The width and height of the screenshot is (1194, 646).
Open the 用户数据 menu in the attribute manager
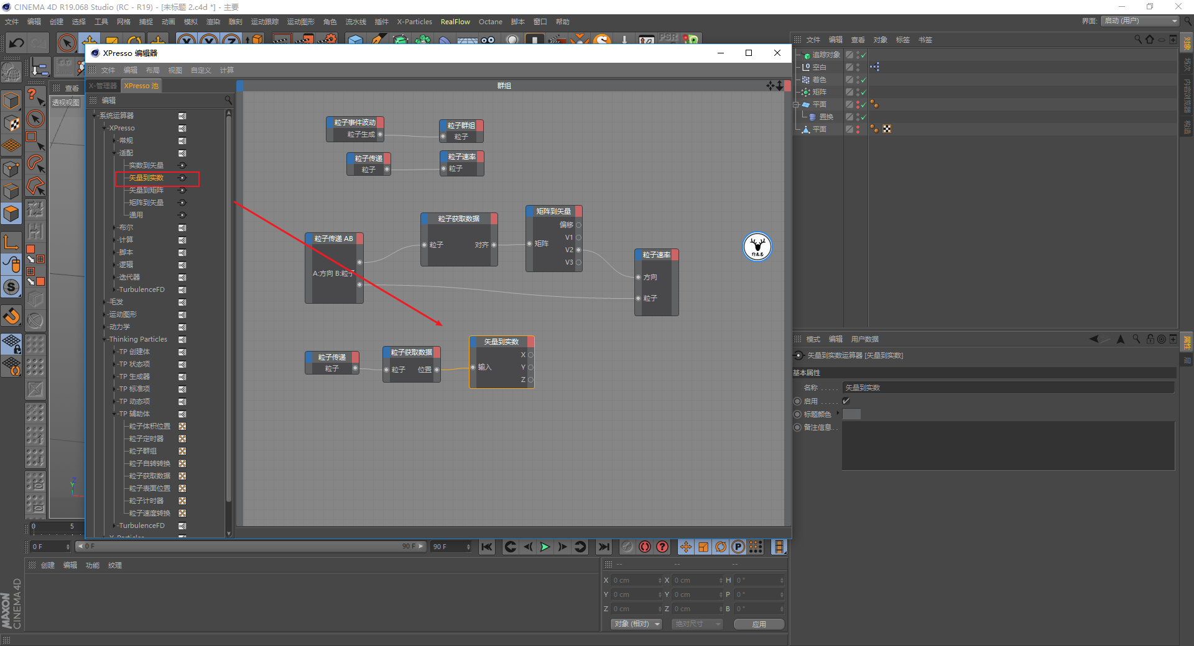coord(865,339)
